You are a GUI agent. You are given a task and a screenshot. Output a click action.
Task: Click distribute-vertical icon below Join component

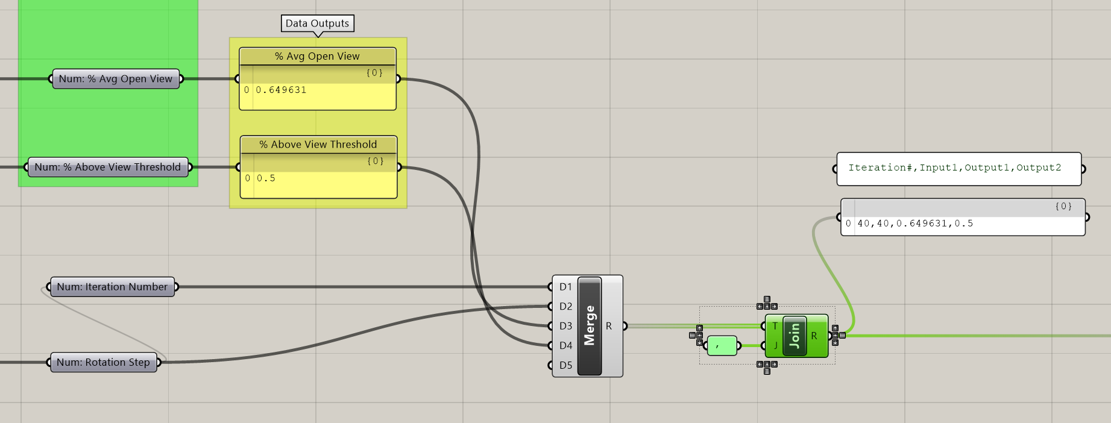[x=767, y=371]
